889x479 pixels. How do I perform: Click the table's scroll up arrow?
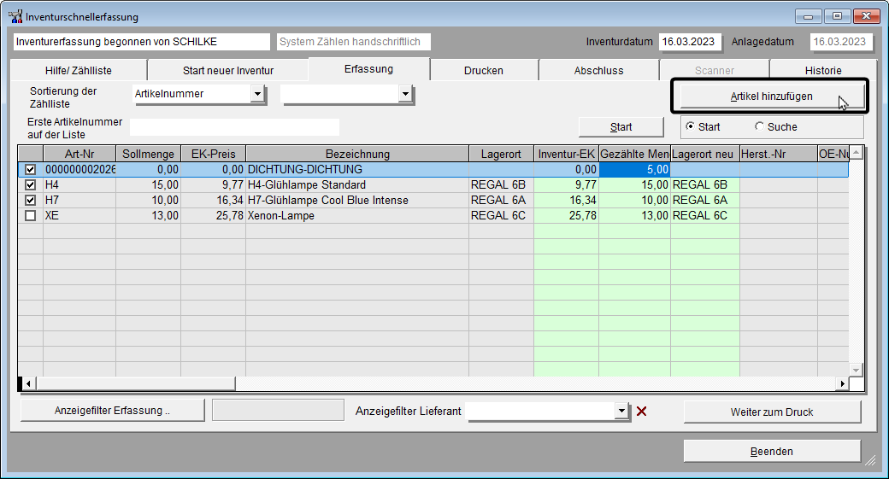tap(857, 152)
